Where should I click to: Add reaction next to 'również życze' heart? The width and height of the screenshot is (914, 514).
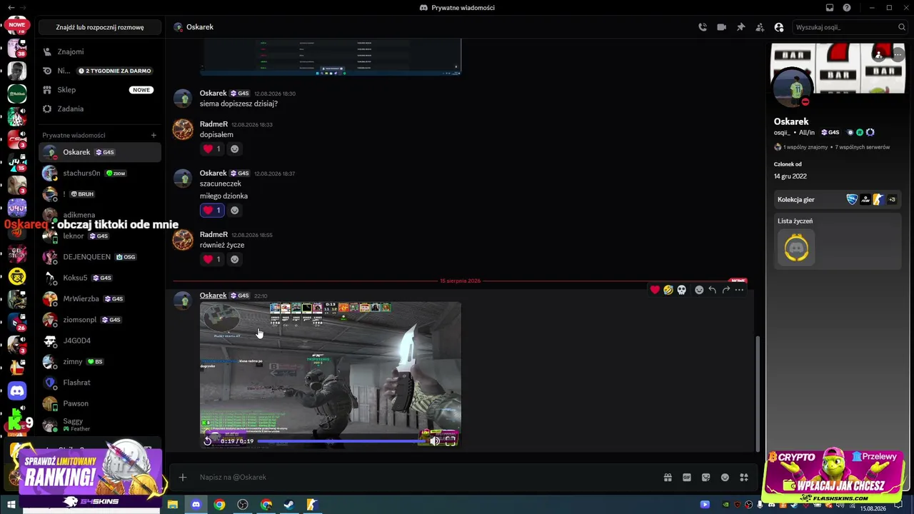click(x=234, y=259)
